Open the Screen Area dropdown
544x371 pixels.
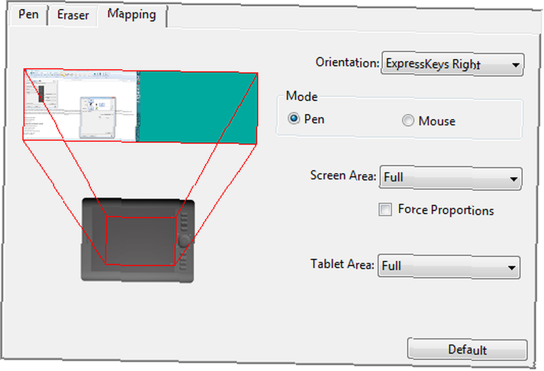450,178
